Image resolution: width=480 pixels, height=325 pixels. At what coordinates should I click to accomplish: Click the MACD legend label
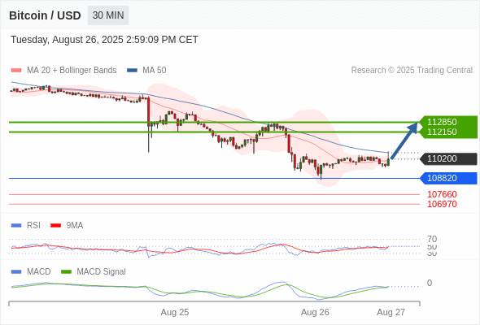coord(39,272)
